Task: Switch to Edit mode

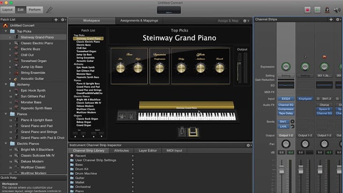Action: (x=20, y=10)
